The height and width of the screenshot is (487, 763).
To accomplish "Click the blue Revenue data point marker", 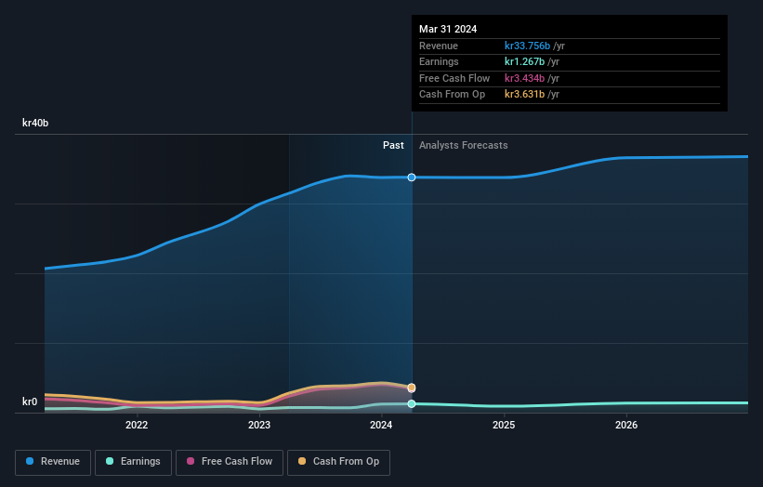I will tap(412, 178).
